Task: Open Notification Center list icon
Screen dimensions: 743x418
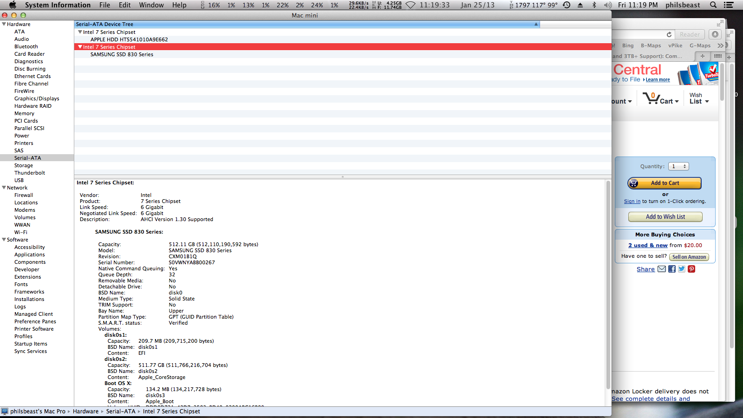Action: (729, 5)
